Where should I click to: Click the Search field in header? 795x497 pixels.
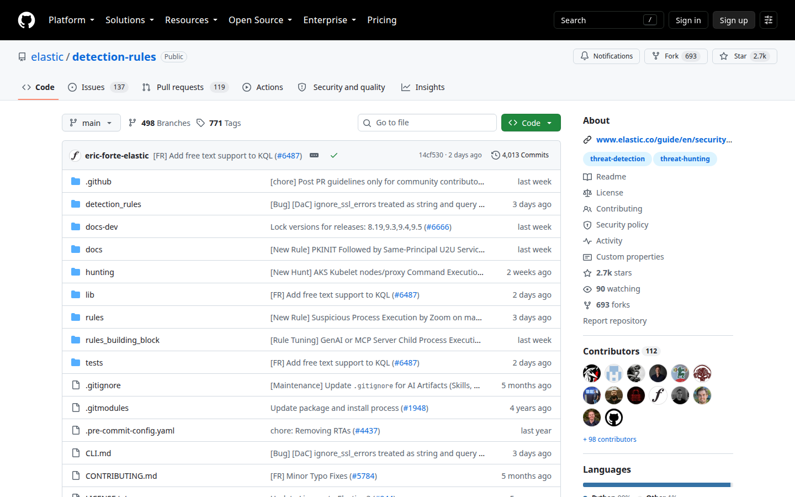pyautogui.click(x=609, y=20)
